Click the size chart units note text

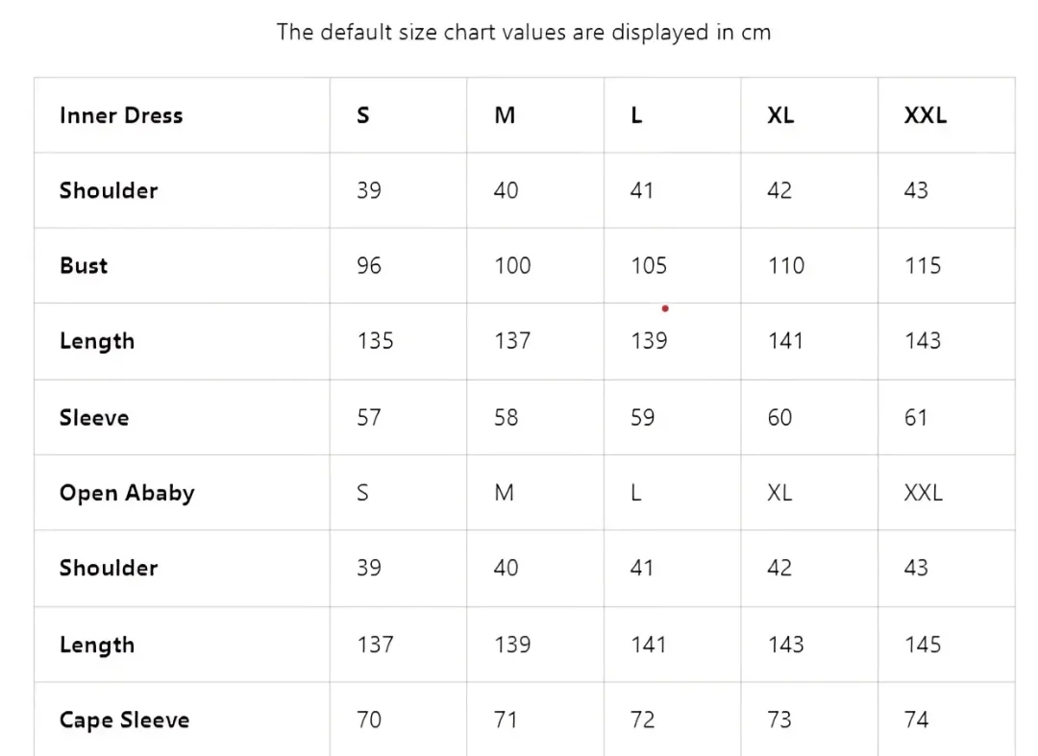524,32
